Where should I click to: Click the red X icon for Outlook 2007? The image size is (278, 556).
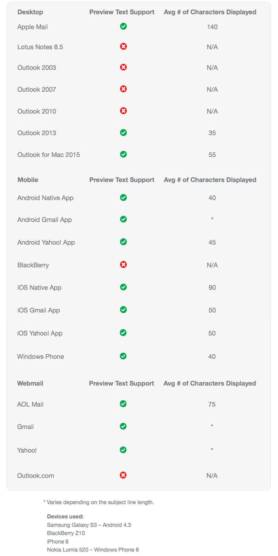click(x=123, y=89)
